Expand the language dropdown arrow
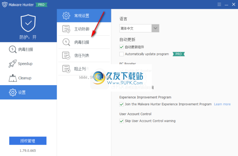 pos(155,28)
